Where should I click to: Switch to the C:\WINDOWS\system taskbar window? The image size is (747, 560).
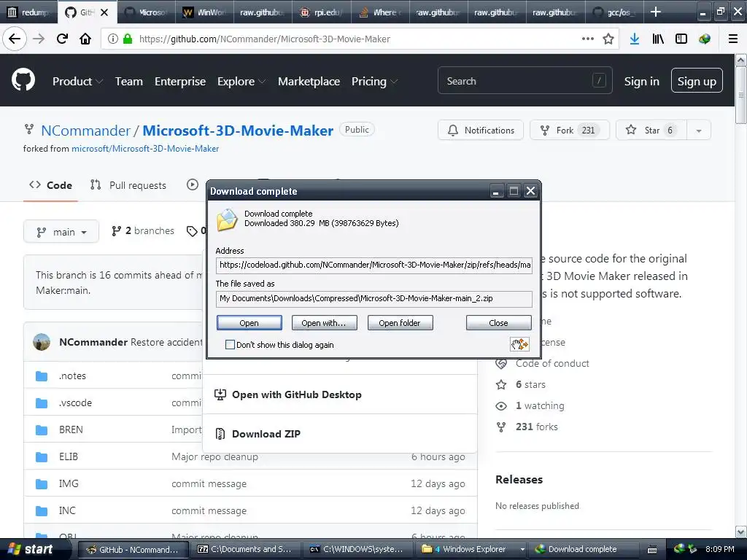point(357,550)
